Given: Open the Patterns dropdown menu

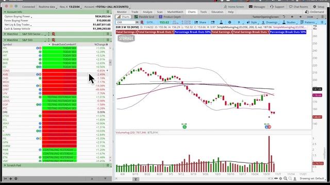Looking at the screenshot, I should (x=308, y=22).
